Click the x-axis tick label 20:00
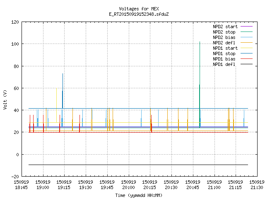 128,187
